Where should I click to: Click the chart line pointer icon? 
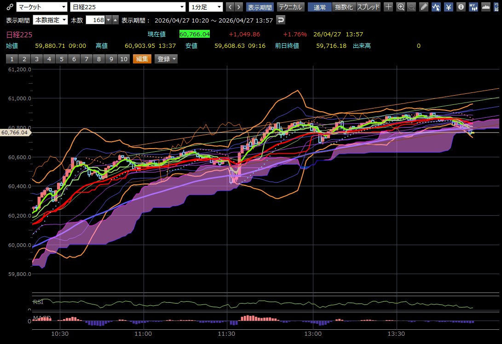point(436,7)
